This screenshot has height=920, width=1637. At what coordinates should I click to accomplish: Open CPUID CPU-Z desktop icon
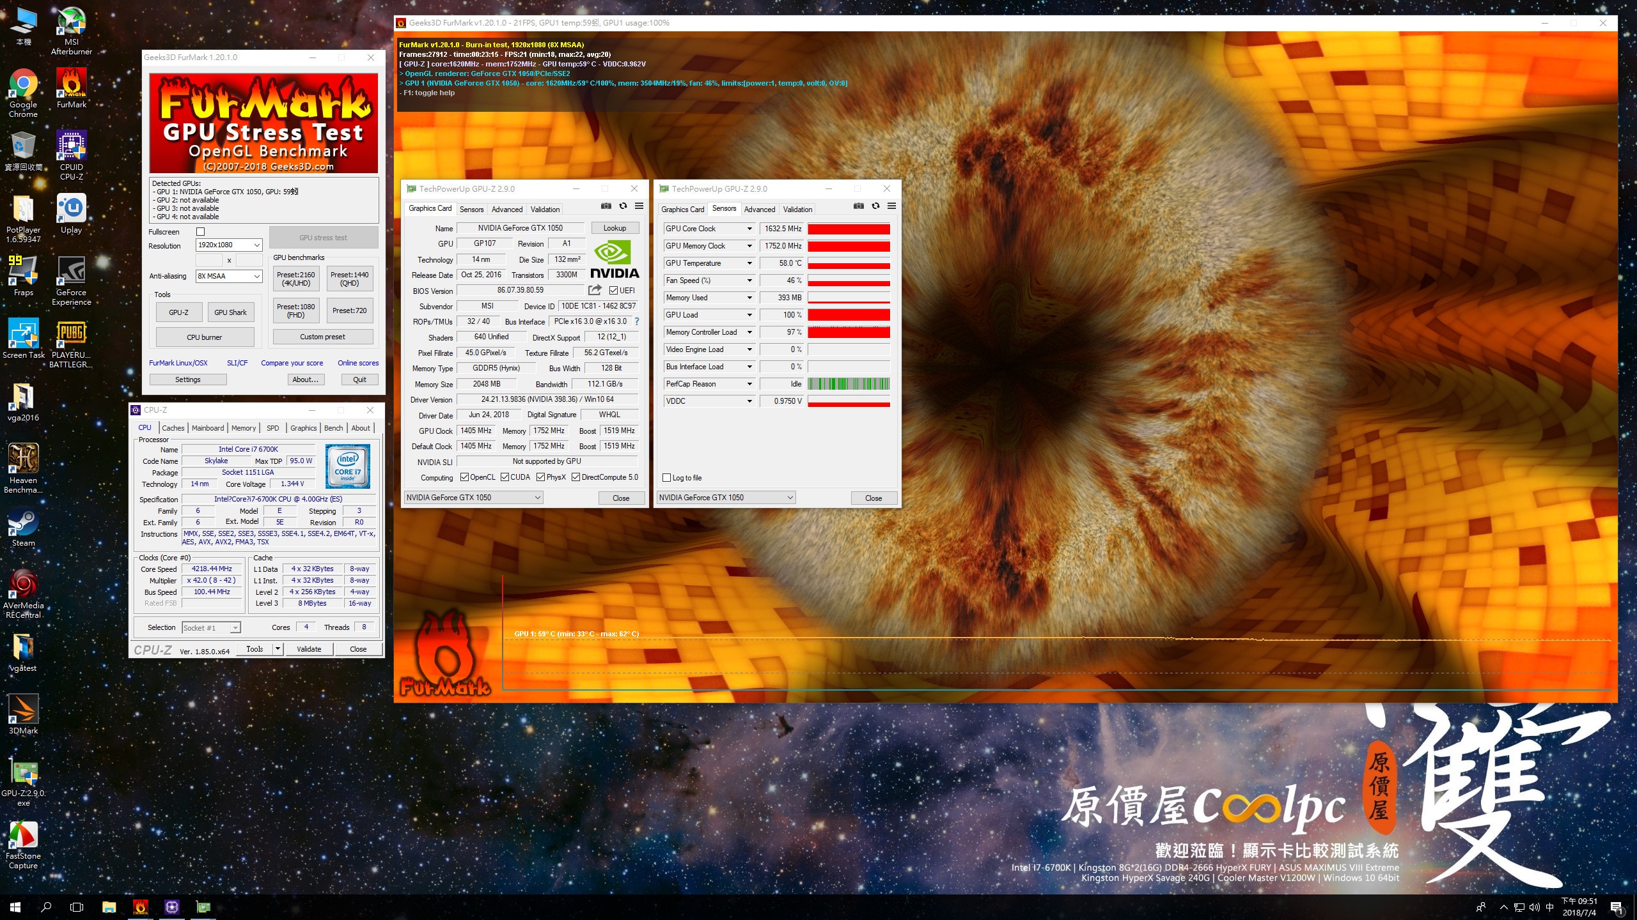71,155
